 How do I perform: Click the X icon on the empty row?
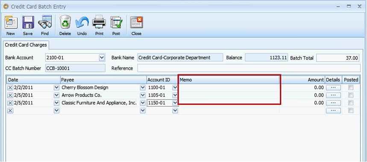point(10,111)
